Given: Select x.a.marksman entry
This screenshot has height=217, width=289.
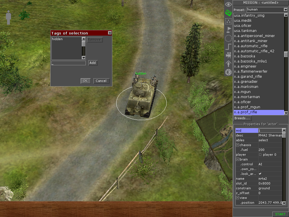Looking at the screenshot, I should 259,86.
